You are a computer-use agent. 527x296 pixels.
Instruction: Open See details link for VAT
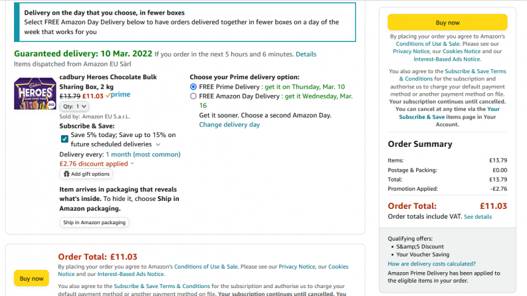(478, 217)
